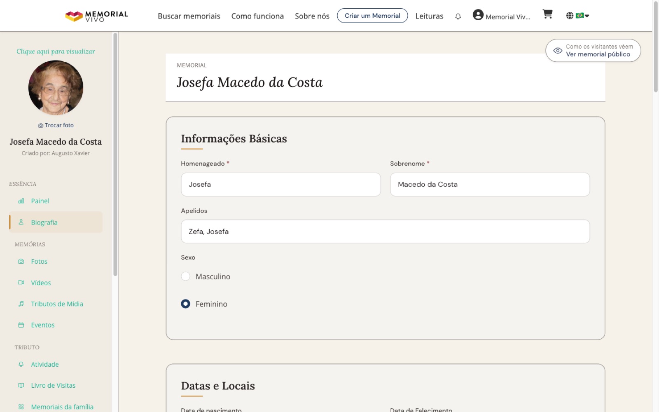The width and height of the screenshot is (659, 412).
Task: Open Livro de Visitas
Action: (x=56, y=386)
